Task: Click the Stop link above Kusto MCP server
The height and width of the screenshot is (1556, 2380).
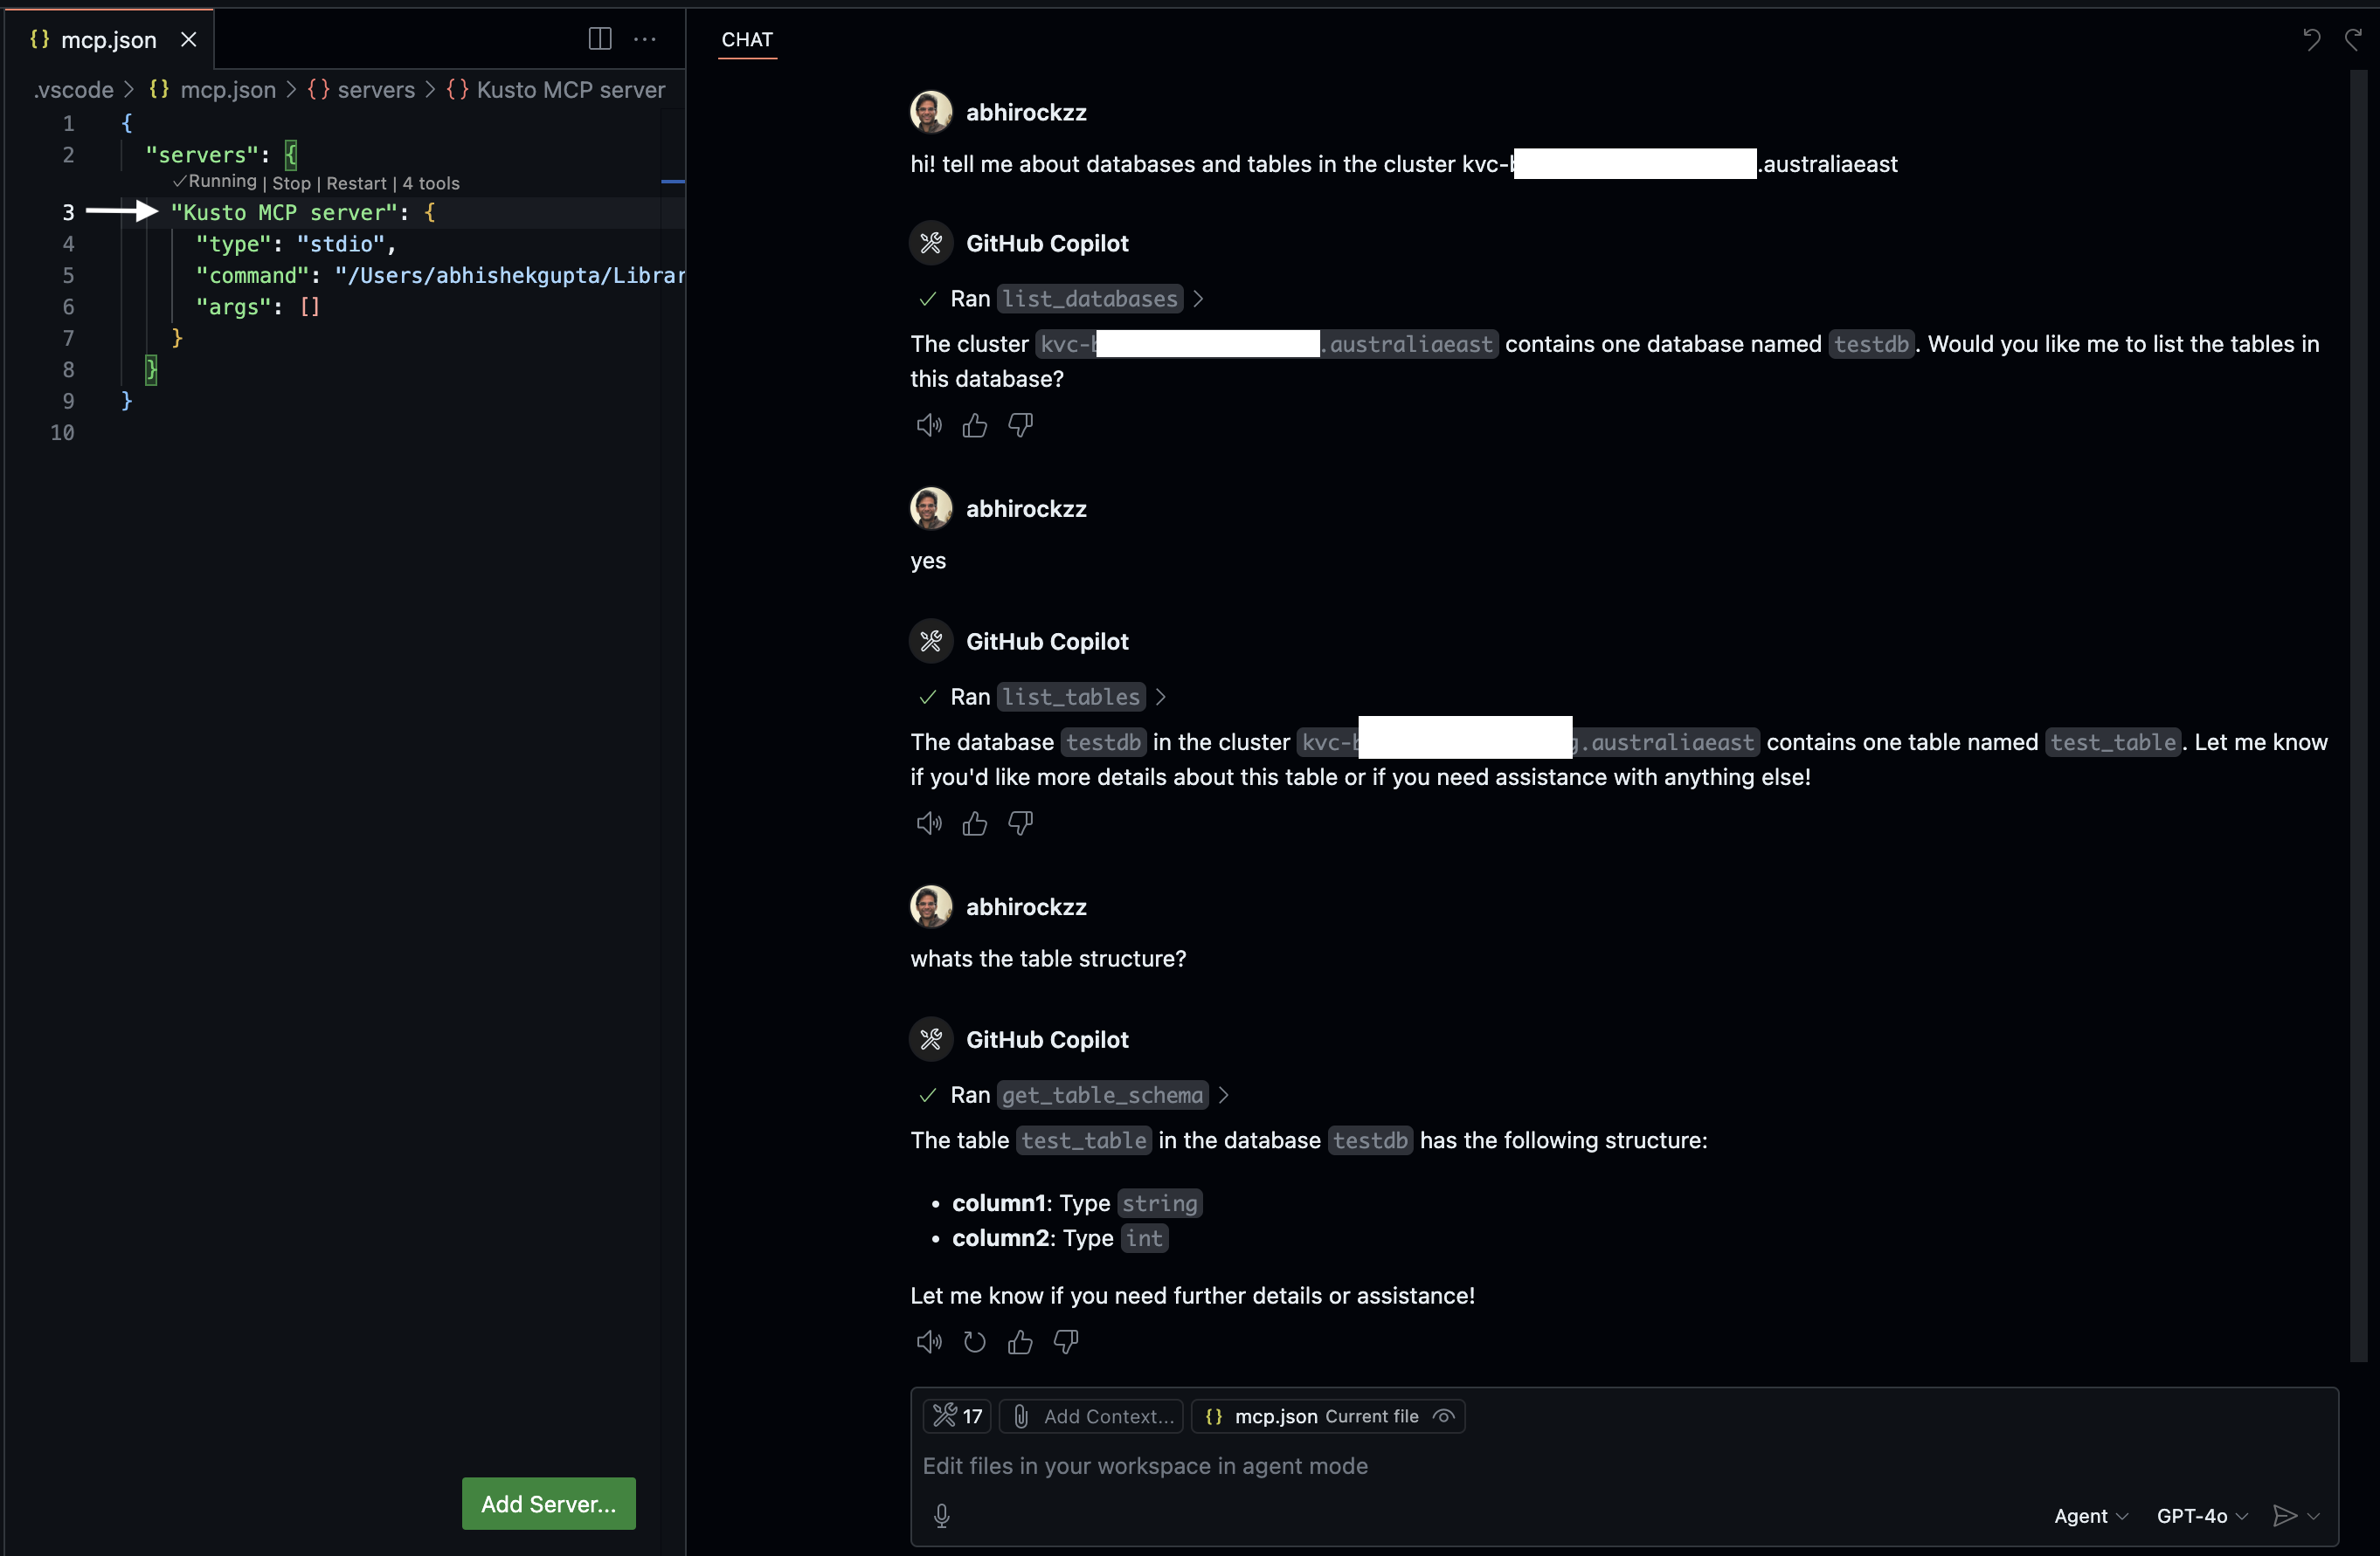Action: pos(290,182)
